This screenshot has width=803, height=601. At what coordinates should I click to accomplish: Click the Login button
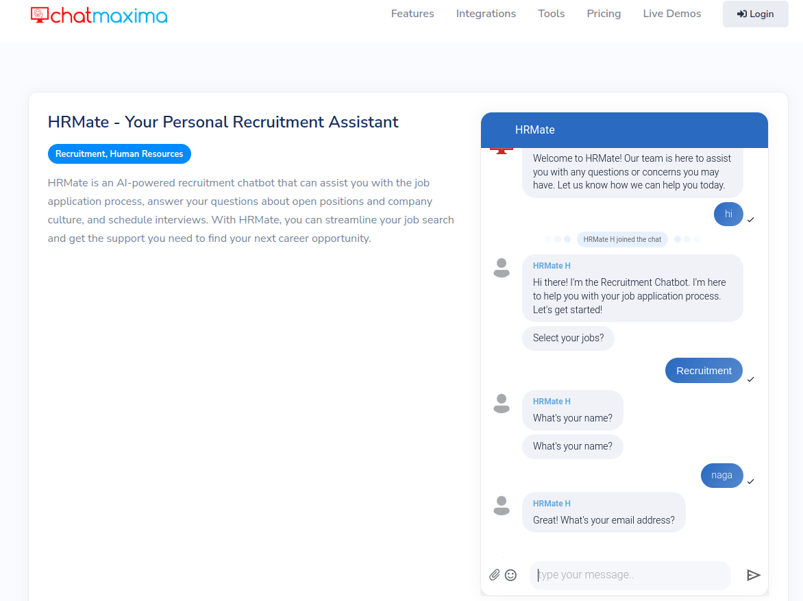tap(756, 14)
